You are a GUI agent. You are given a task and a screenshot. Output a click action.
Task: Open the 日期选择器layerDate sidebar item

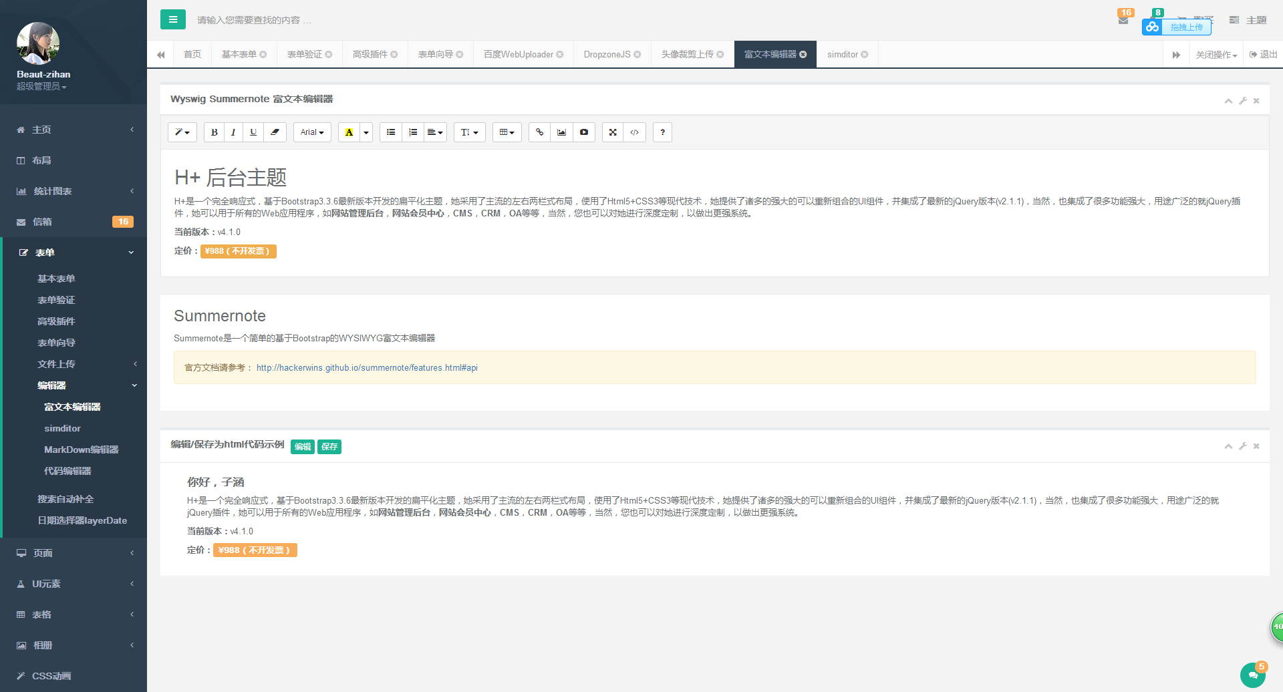[82, 520]
